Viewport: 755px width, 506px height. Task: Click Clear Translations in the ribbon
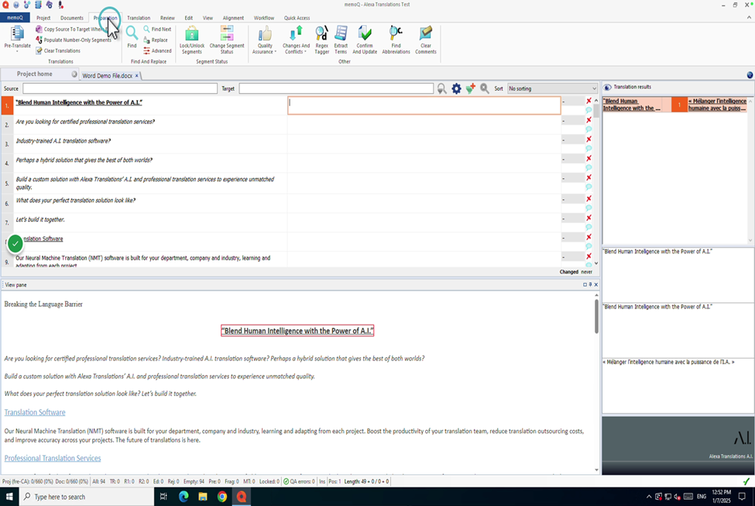tap(58, 50)
